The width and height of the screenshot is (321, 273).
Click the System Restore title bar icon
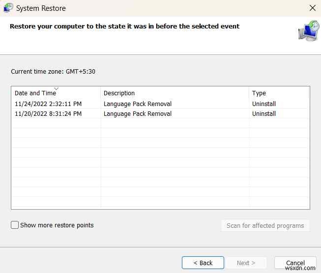8,8
